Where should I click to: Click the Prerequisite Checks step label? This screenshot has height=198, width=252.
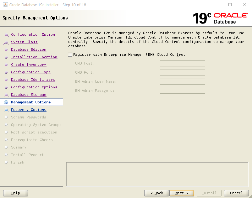pyautogui.click(x=32, y=140)
